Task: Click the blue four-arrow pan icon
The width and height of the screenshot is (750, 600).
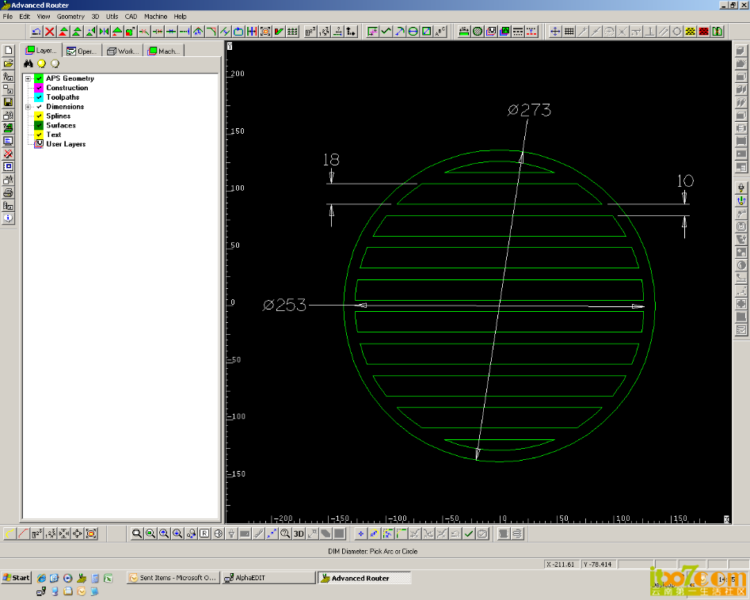Action: click(x=555, y=32)
